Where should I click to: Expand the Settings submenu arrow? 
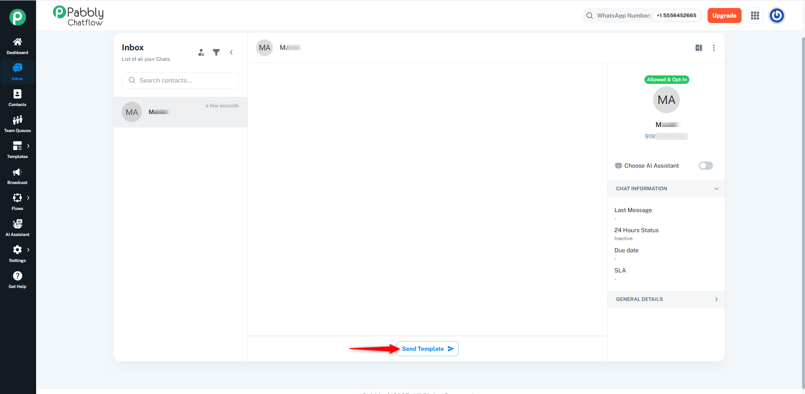pyautogui.click(x=28, y=250)
